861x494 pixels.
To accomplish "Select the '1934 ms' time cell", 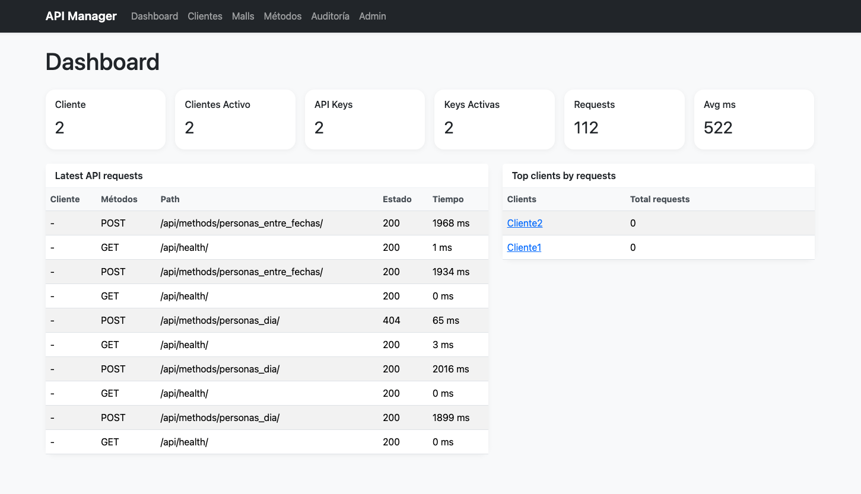I will [x=451, y=272].
